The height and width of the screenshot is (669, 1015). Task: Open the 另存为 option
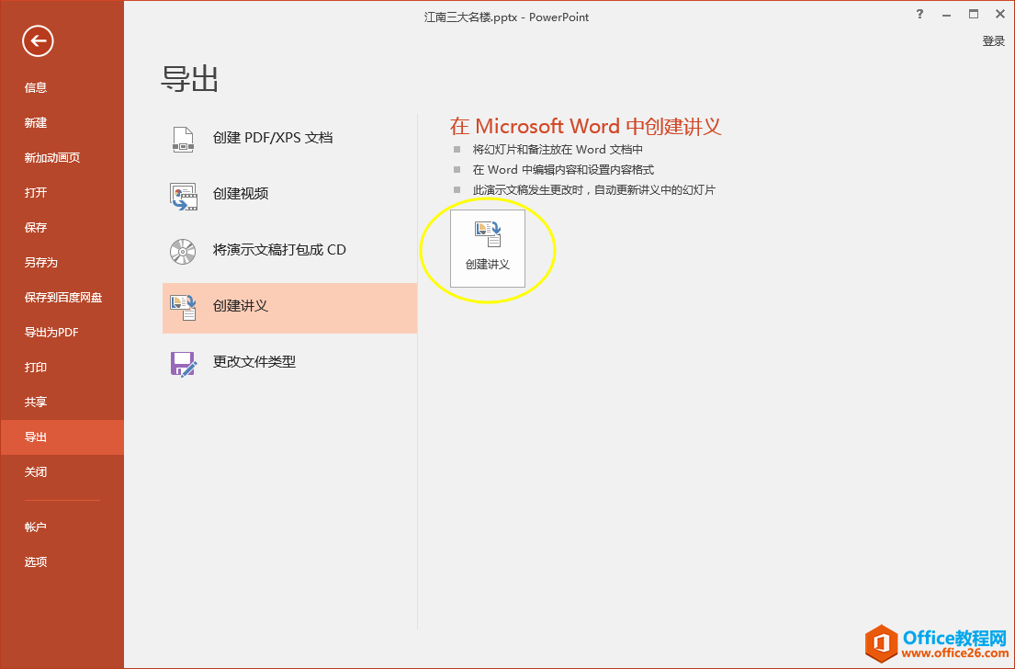click(x=40, y=262)
